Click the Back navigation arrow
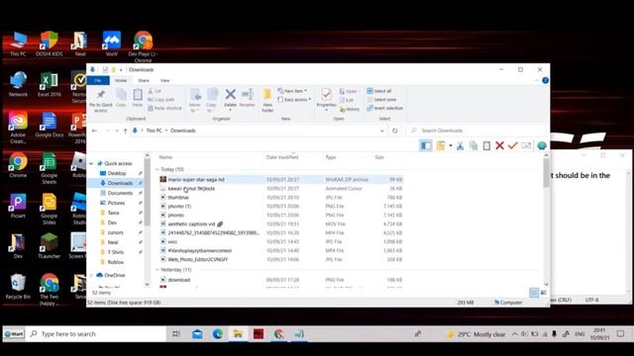This screenshot has height=356, width=634. (94, 131)
